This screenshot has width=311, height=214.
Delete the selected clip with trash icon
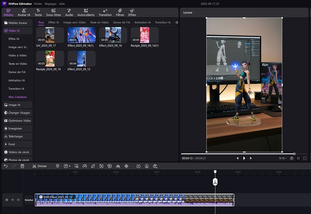[x=22, y=166]
